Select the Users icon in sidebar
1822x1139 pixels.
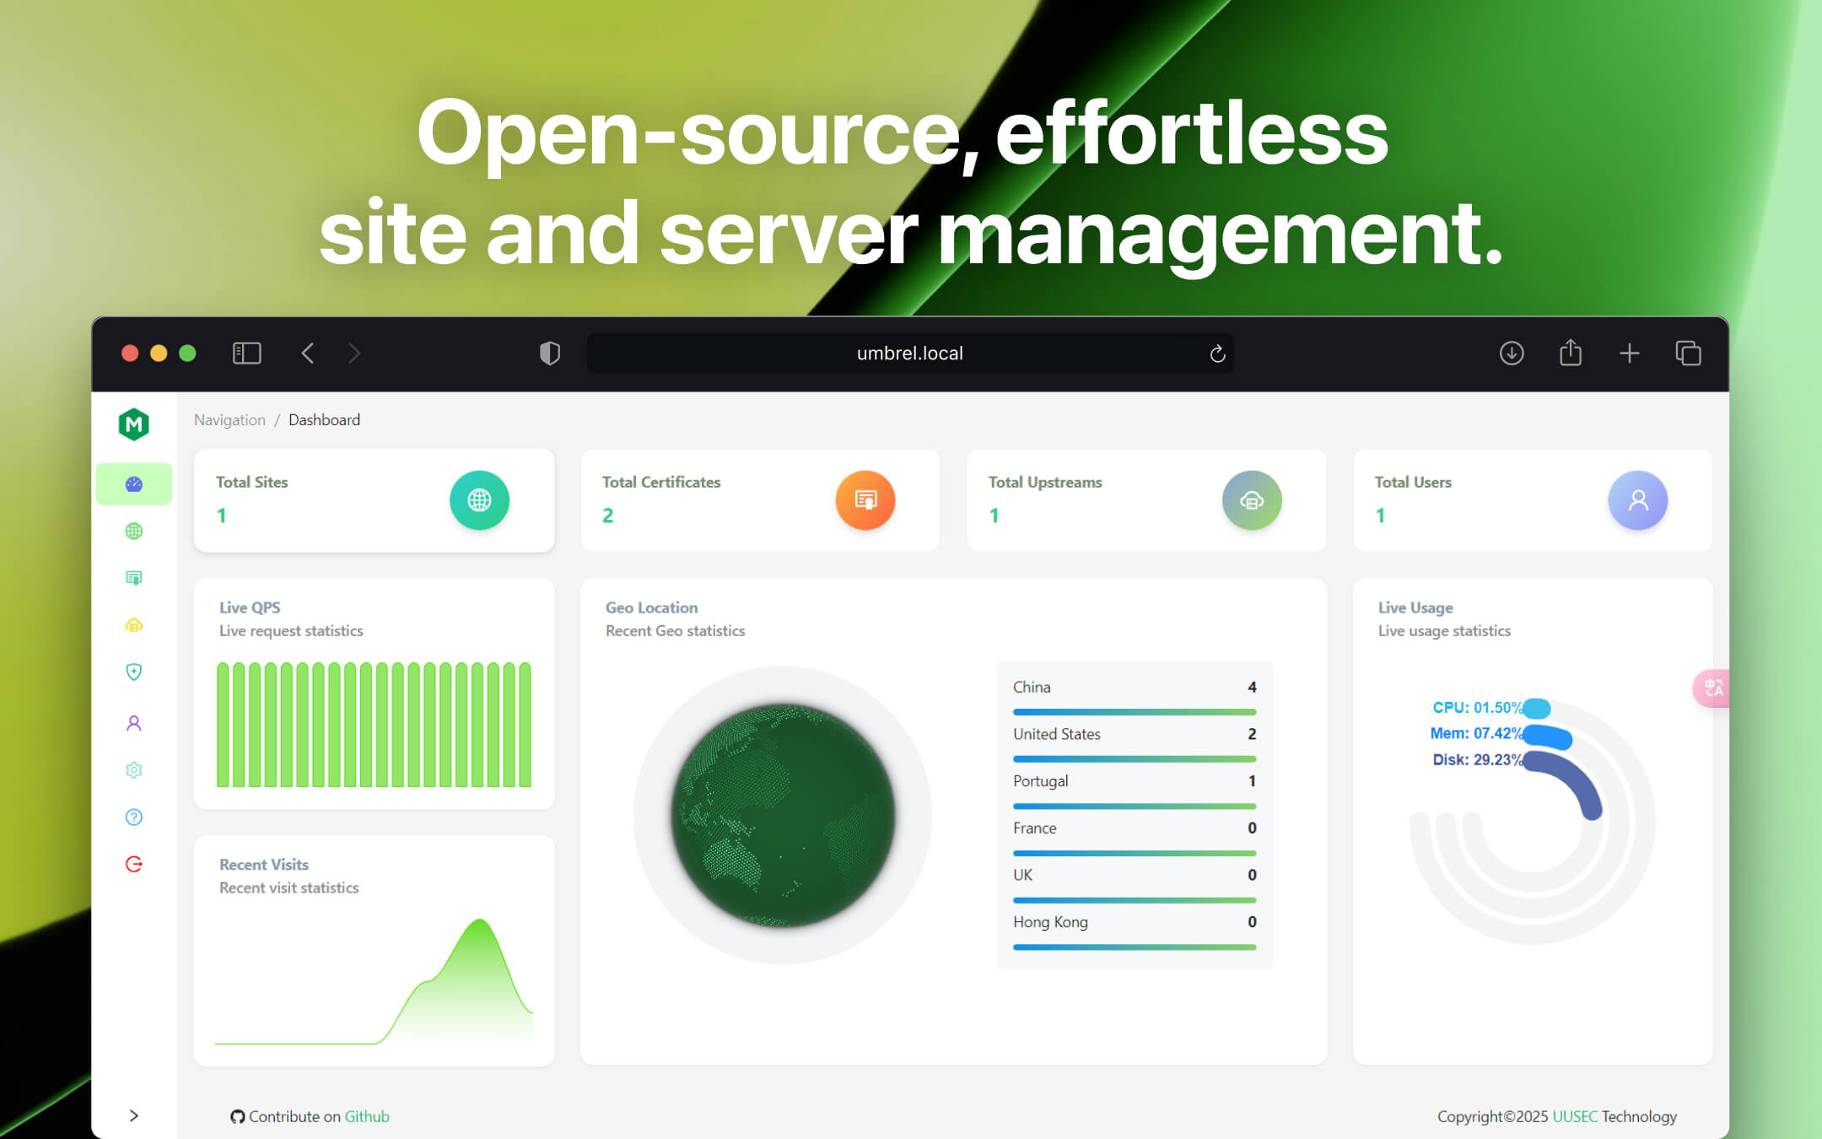pyautogui.click(x=134, y=722)
